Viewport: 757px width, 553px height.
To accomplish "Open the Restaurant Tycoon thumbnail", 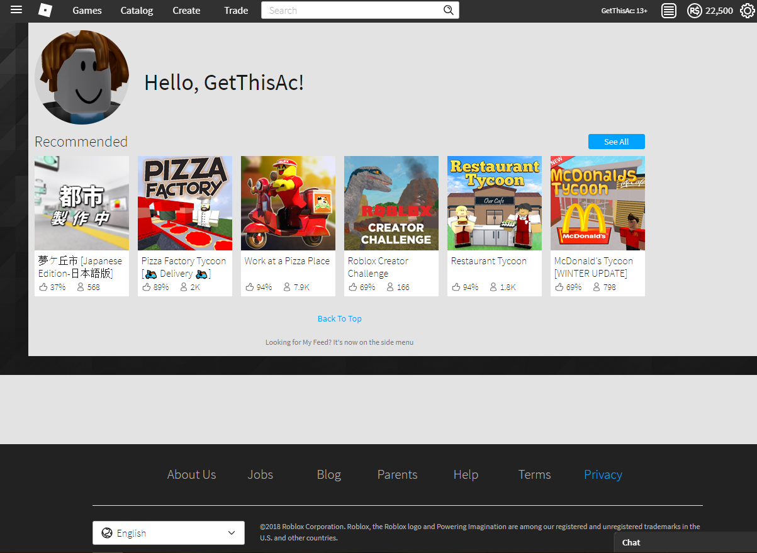I will coord(495,203).
